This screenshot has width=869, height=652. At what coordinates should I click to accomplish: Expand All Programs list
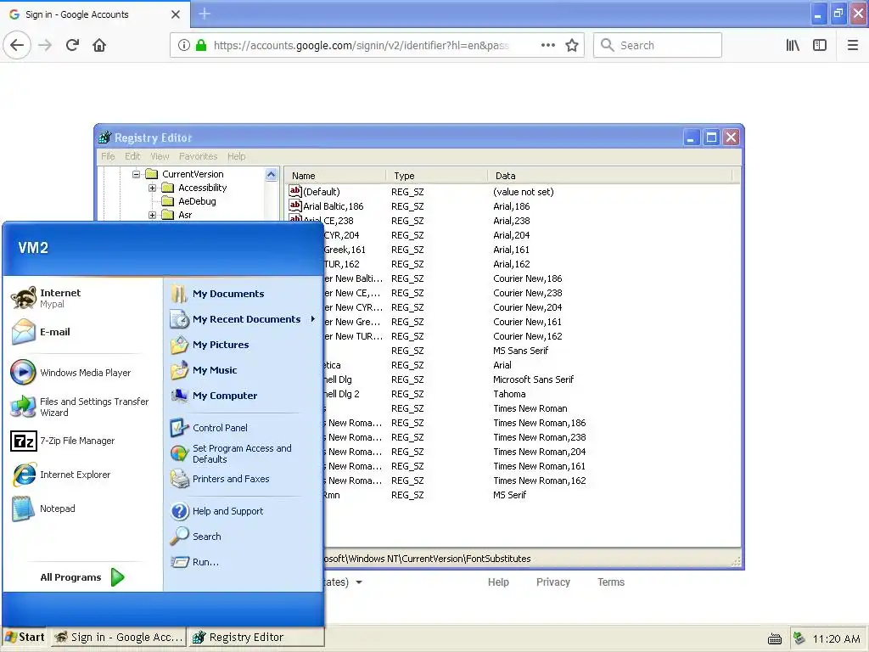82,577
